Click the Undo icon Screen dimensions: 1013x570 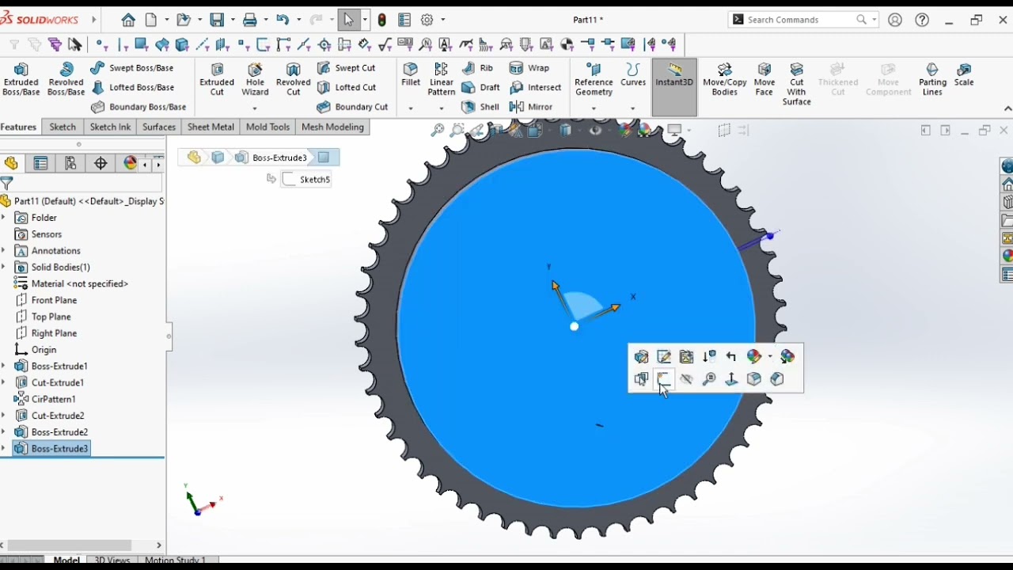(x=283, y=20)
